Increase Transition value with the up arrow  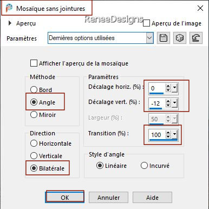coord(168,133)
